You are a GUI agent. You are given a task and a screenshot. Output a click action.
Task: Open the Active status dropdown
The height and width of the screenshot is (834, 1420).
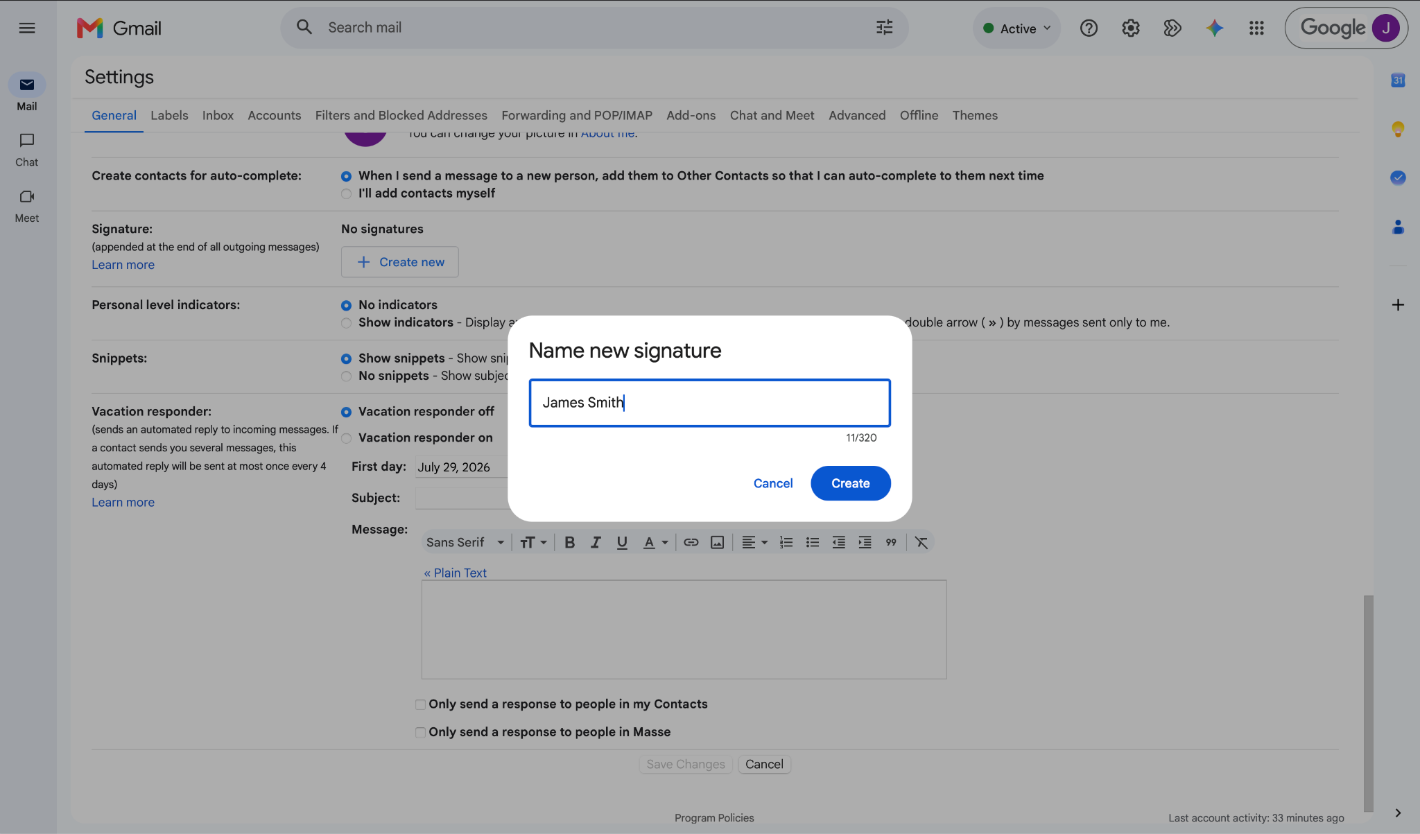[1016, 28]
